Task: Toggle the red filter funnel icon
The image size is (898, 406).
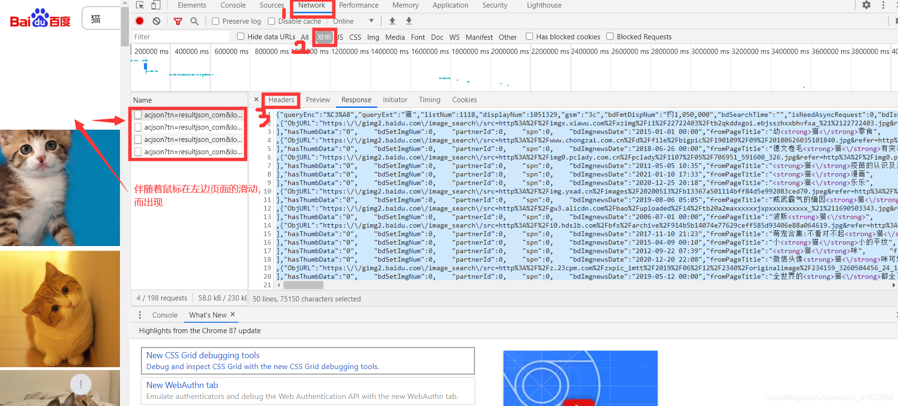Action: tap(178, 21)
